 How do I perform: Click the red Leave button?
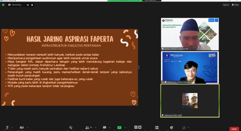click(x=234, y=129)
